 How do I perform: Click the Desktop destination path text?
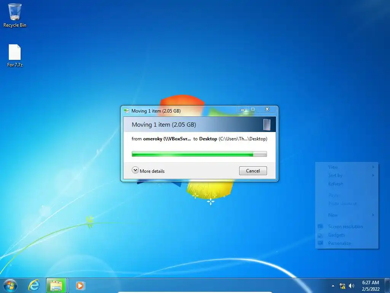pyautogui.click(x=233, y=139)
